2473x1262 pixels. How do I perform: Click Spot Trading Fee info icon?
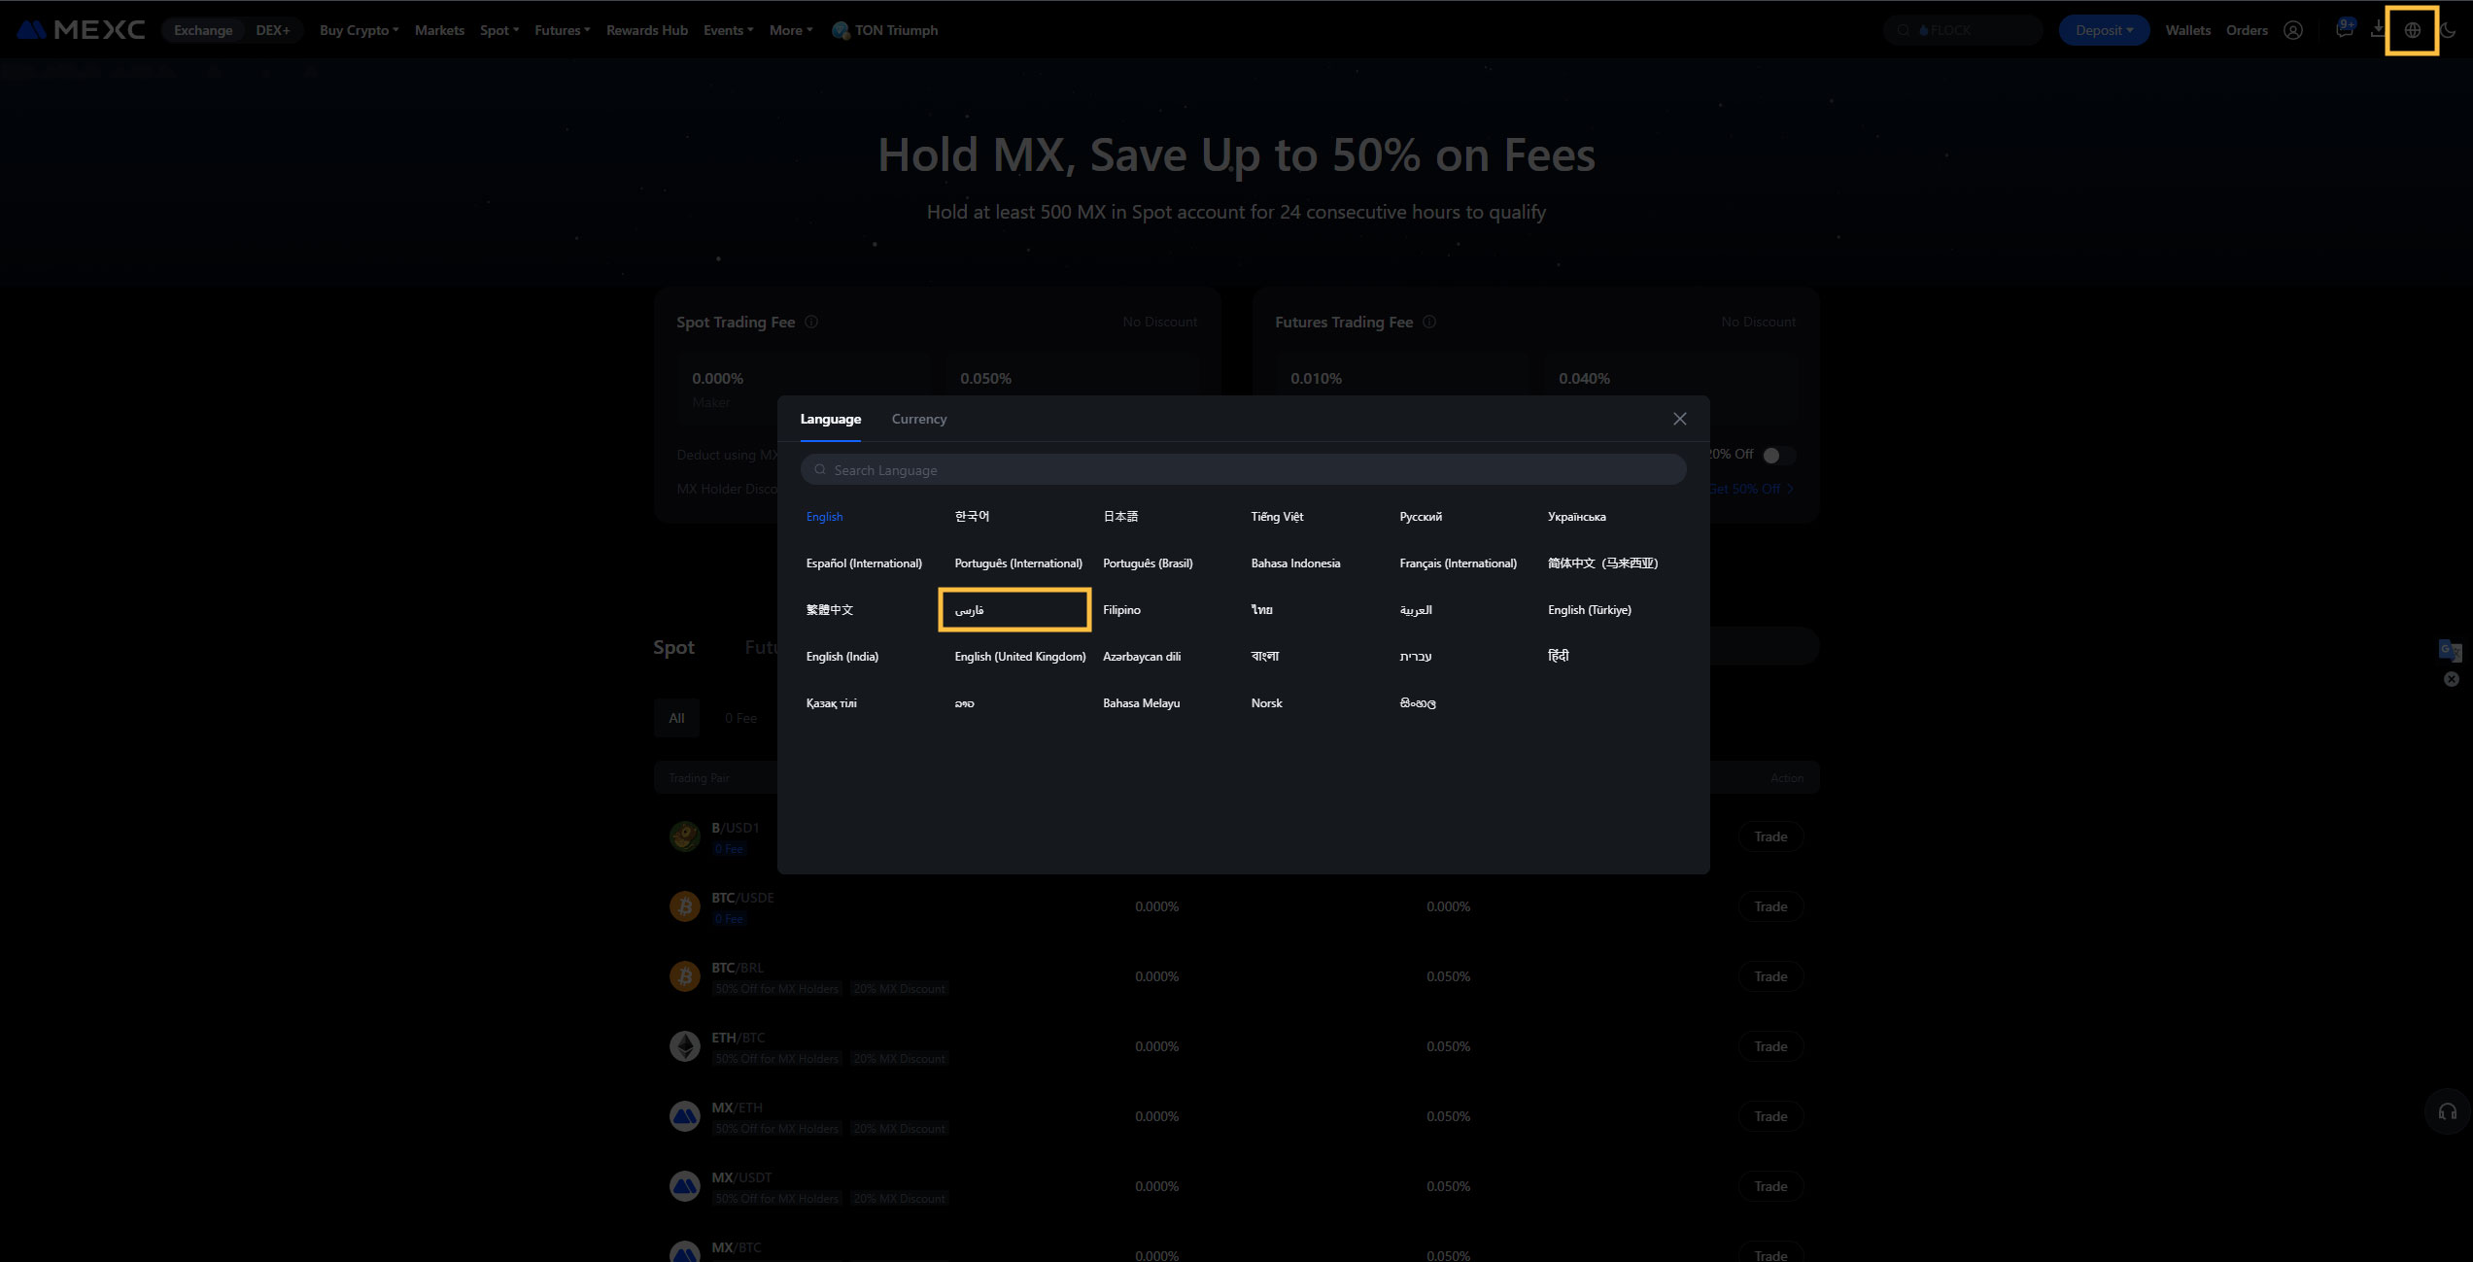811,322
